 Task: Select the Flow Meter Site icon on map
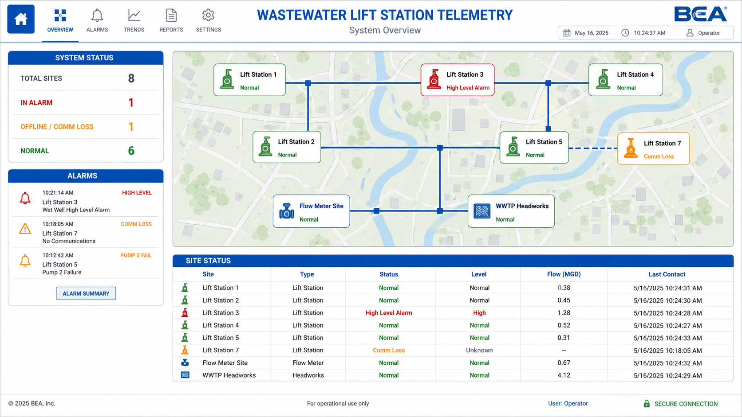(x=287, y=211)
